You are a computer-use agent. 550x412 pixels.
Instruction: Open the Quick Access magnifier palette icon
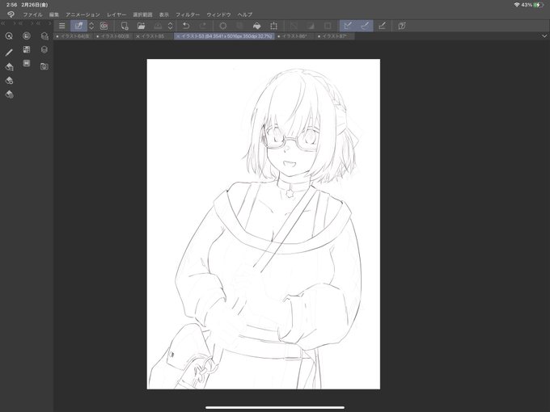[x=9, y=36]
